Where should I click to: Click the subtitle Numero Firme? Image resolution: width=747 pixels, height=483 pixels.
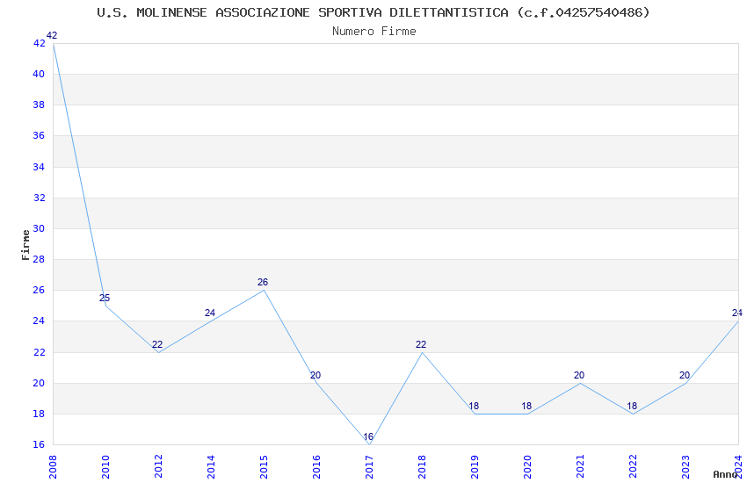click(x=374, y=31)
